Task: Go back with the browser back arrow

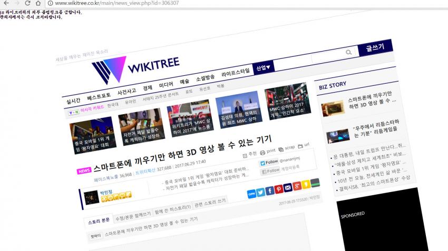Action: 6,3
